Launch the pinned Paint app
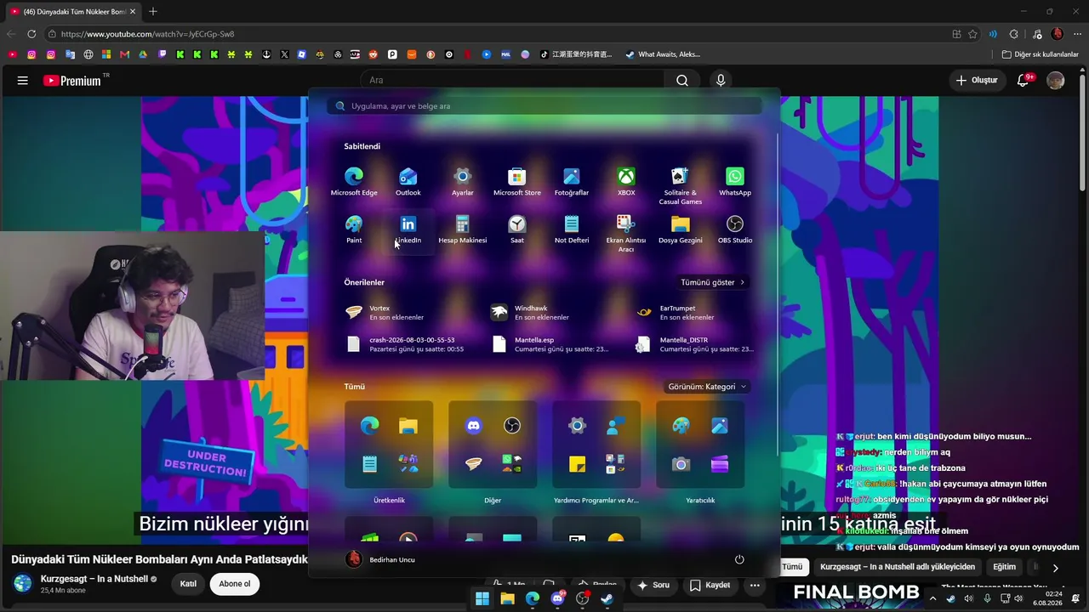 354,229
